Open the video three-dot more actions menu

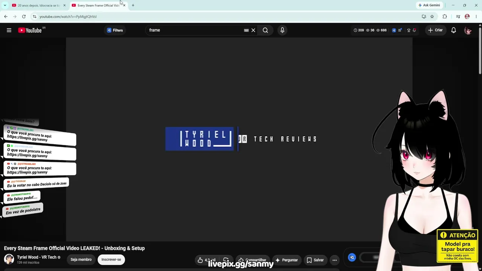(x=335, y=260)
